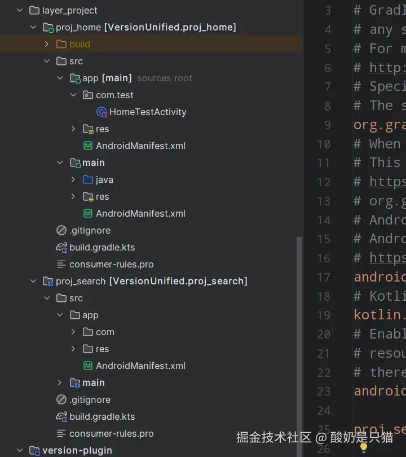Screen dimensions: 406x457
Task: Select the java folder label
Action: click(x=104, y=180)
